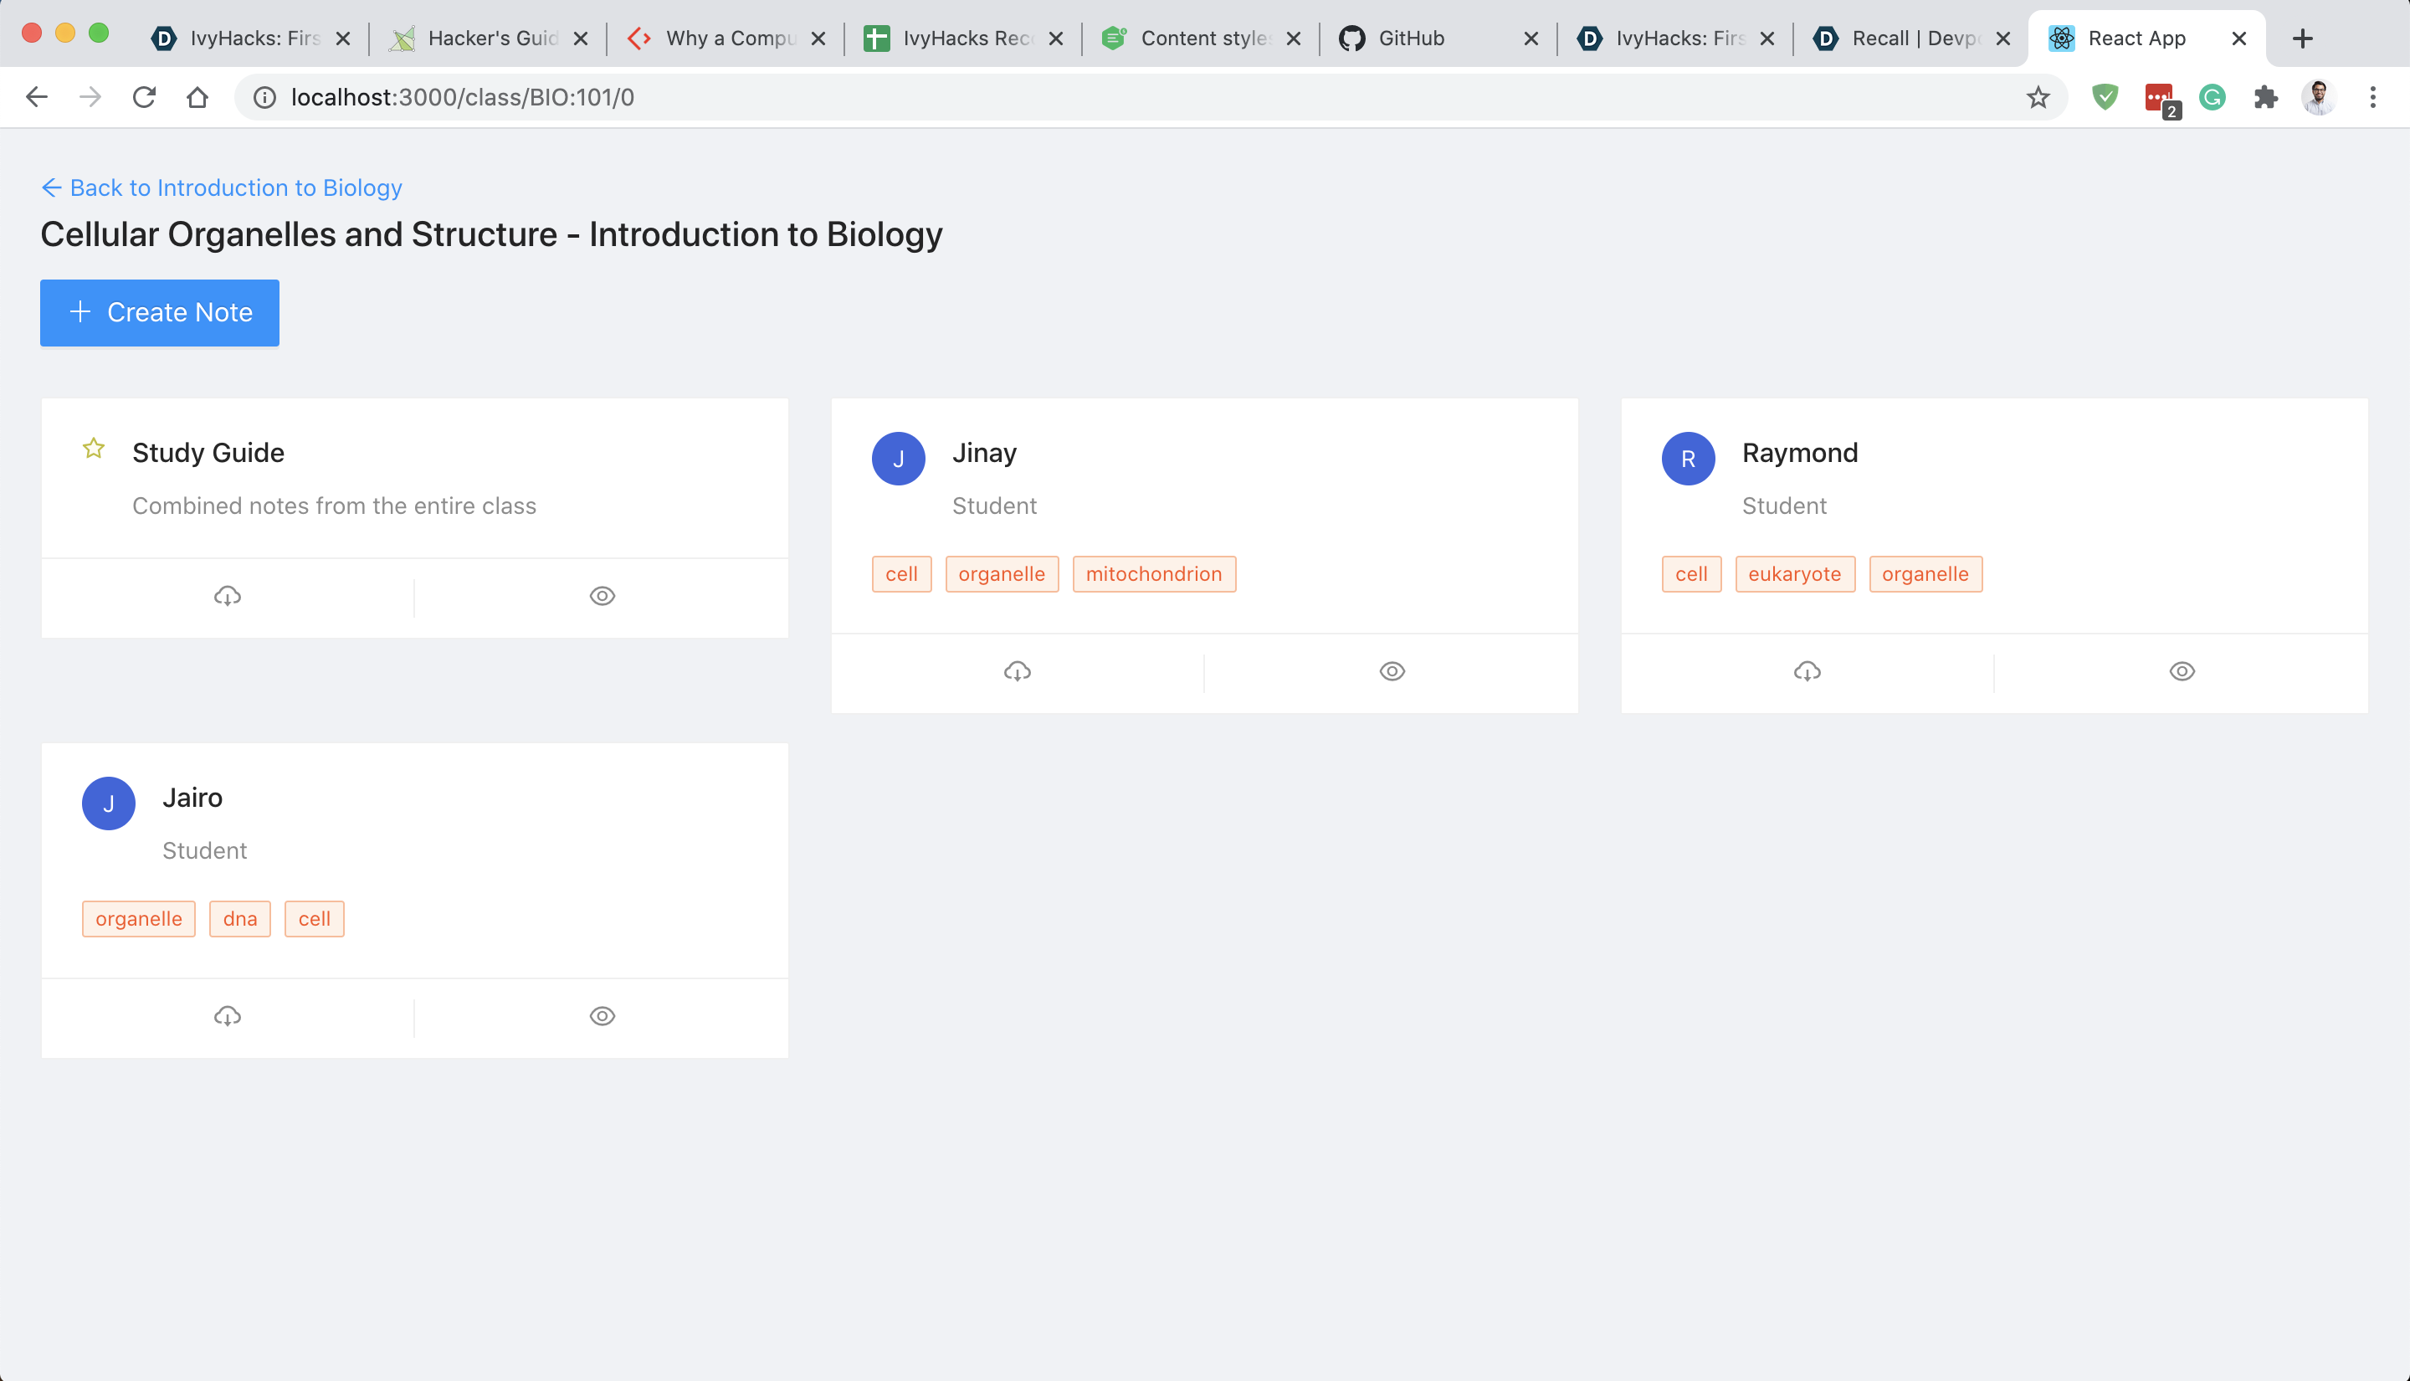
Task: View Jairo's notes with eye icon
Action: [602, 1016]
